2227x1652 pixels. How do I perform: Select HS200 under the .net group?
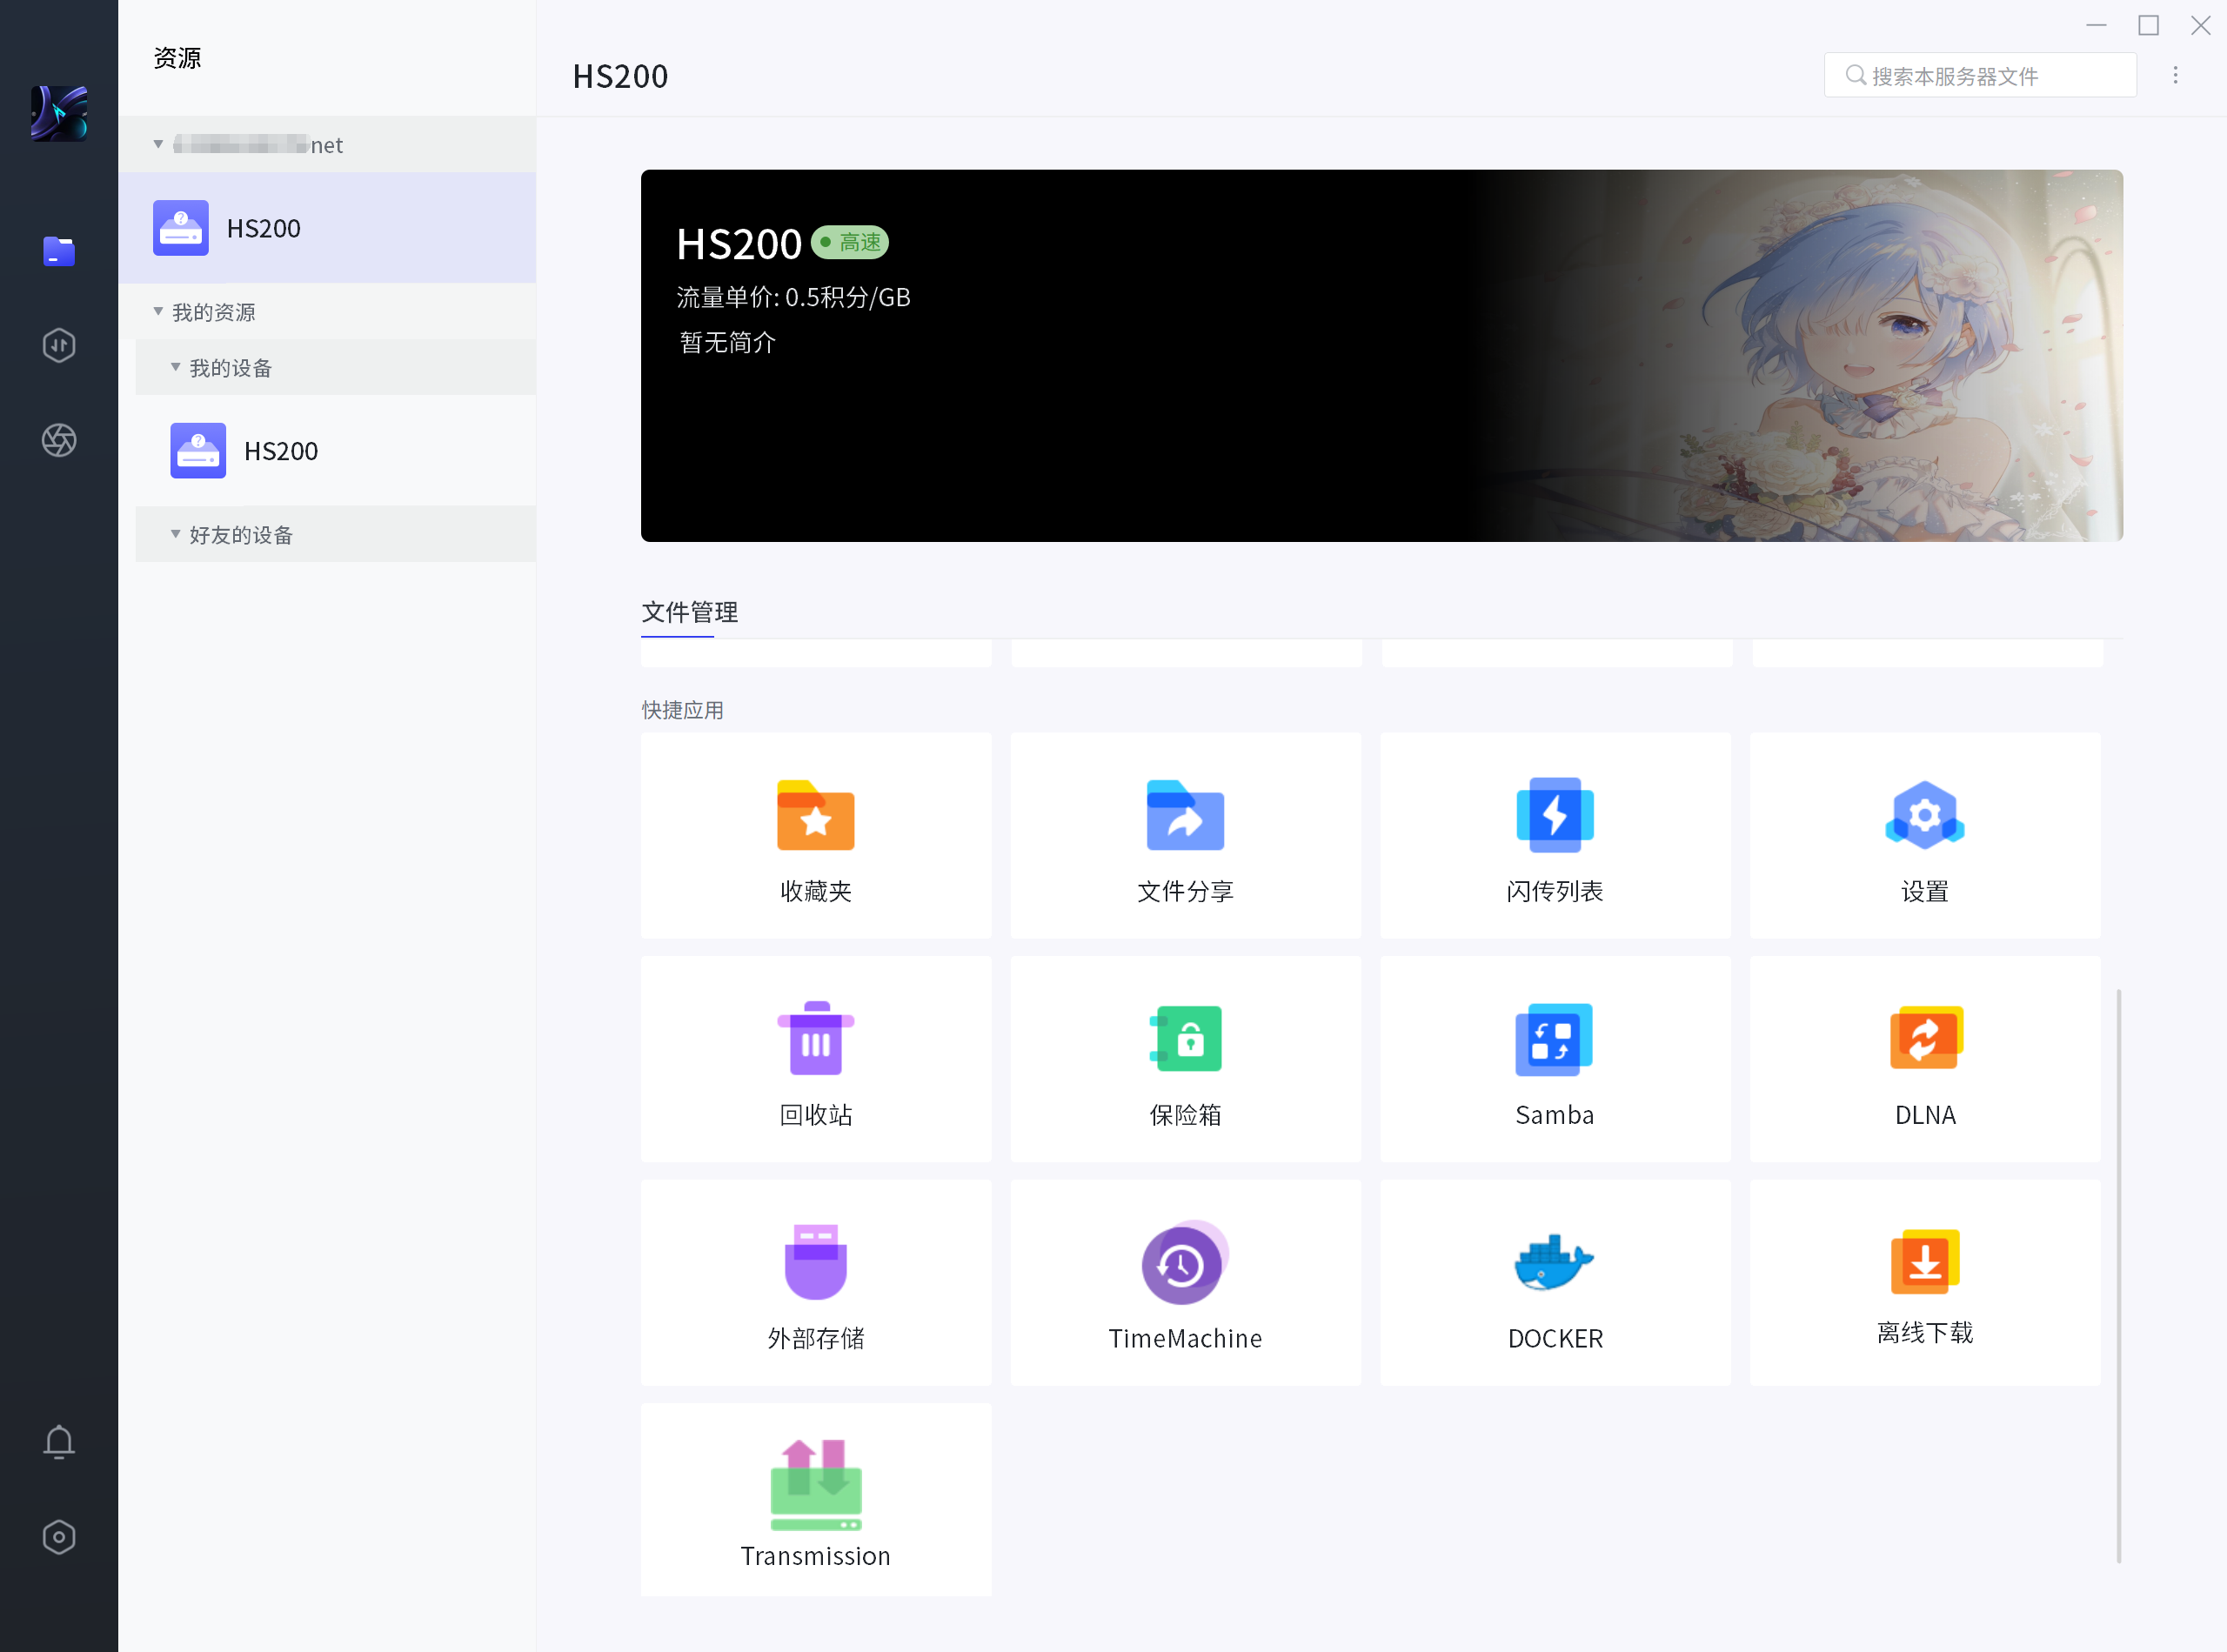click(x=327, y=228)
